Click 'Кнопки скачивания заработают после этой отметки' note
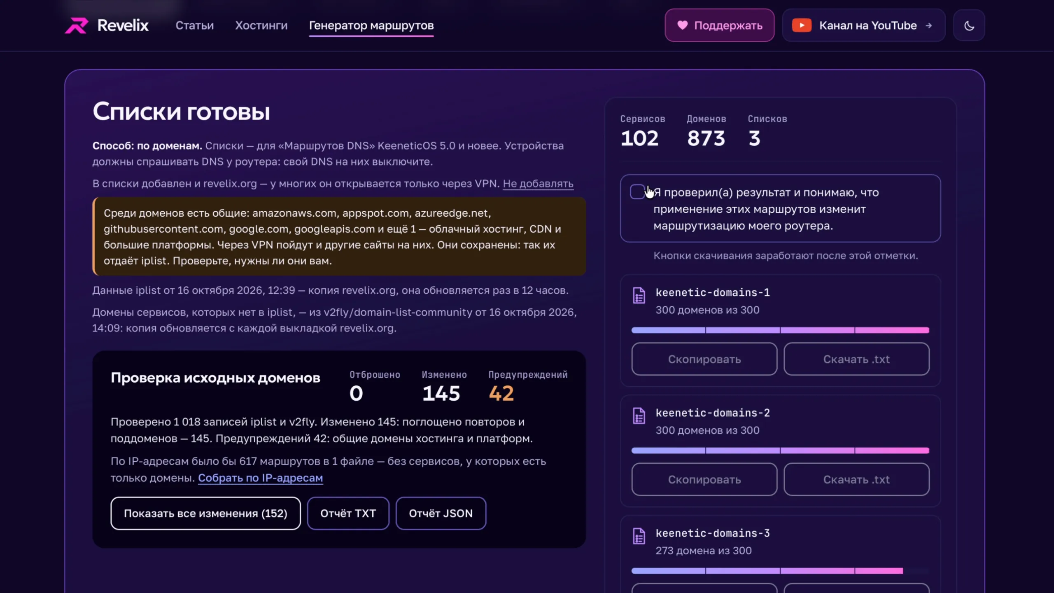 [x=786, y=256]
